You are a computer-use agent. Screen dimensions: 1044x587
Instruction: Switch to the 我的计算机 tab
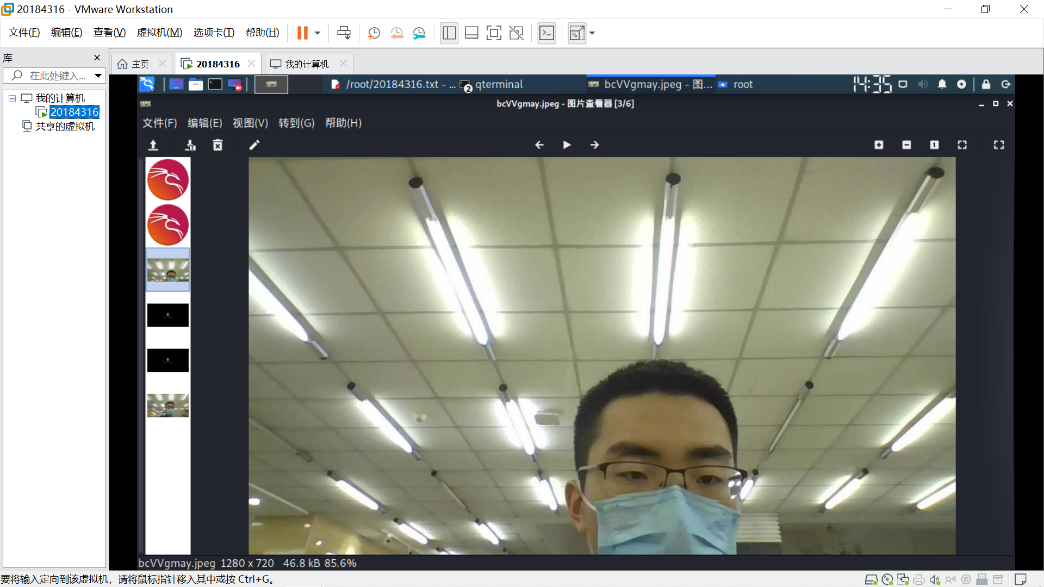click(307, 64)
